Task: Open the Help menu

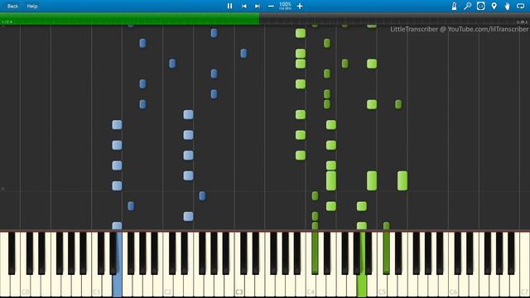Action: 32,6
